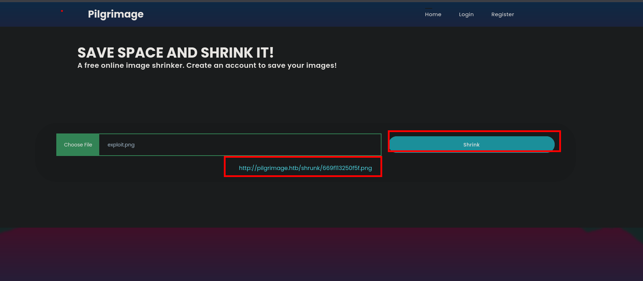This screenshot has height=281, width=643.
Task: Click the active indicator dash above Home
Action: coord(428,8)
